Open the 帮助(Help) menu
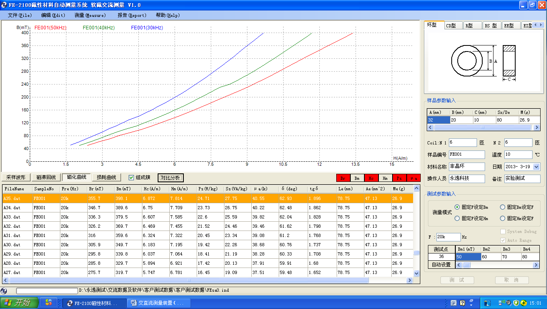Viewport: 547px width, 309px height. pos(168,15)
